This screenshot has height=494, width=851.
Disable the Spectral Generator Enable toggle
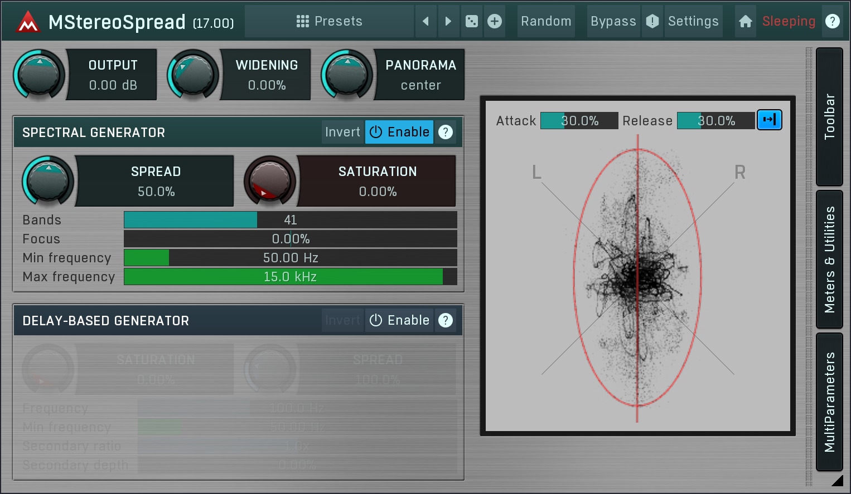[399, 132]
